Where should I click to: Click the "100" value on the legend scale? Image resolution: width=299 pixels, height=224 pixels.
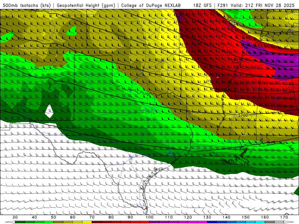click(149, 217)
